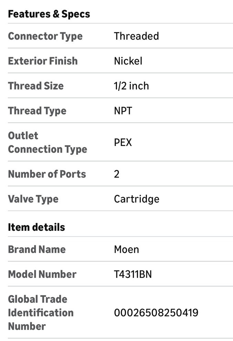Click the Item details heading
The image size is (233, 341).
pyautogui.click(x=36, y=227)
